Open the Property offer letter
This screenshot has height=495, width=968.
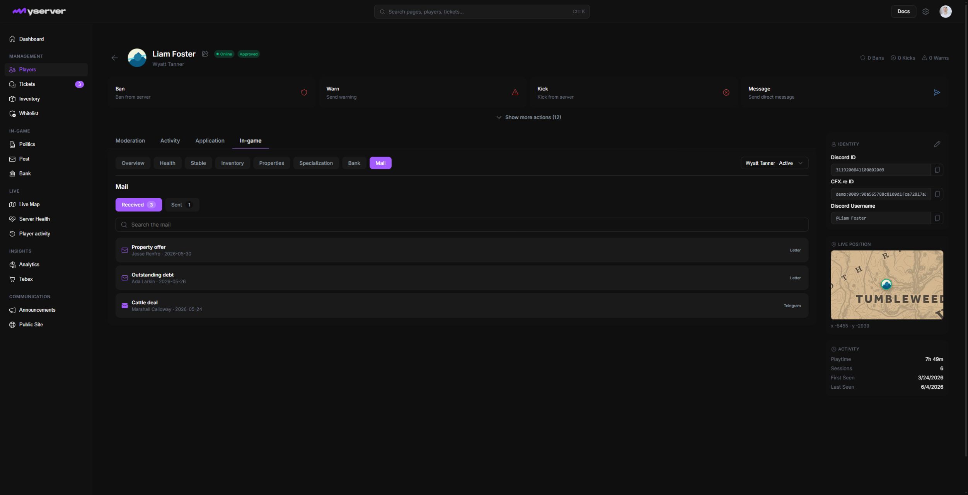tap(462, 250)
